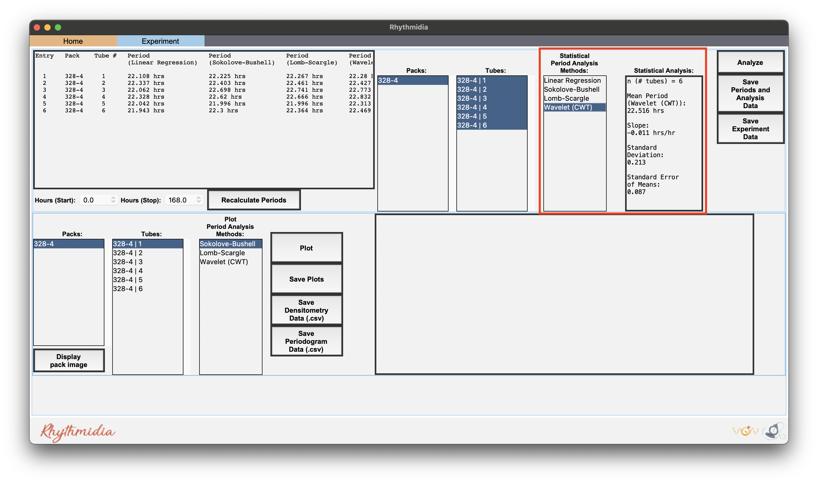Screen dimensions: 818x483
Task: Click the 22.108 hrs linear regression value
Action: [x=146, y=76]
